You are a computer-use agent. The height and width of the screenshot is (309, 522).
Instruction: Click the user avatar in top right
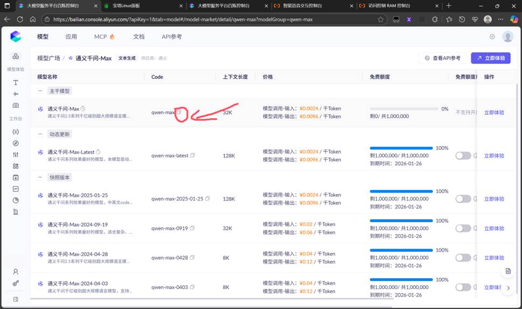[507, 37]
